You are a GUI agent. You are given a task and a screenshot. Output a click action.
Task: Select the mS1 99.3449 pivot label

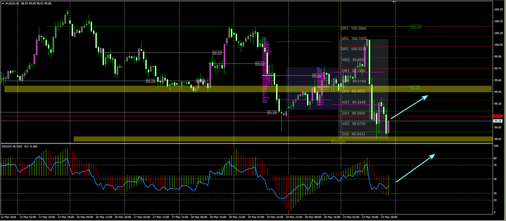[354, 102]
